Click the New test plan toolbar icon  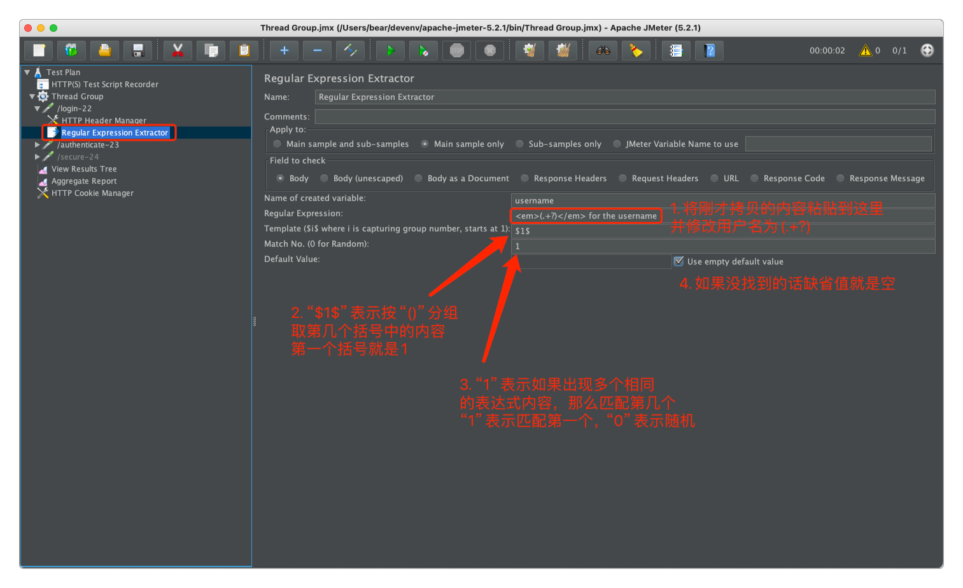point(39,50)
